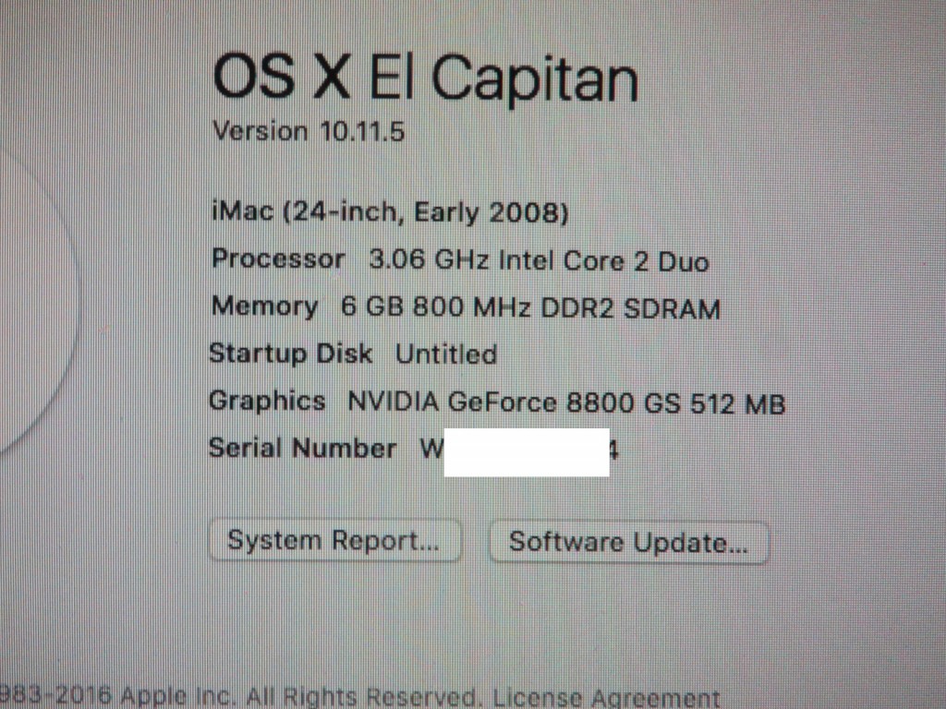This screenshot has height=709, width=946.
Task: Select the 3.06 GHz Intel Core 2 Duo text
Action: click(539, 260)
